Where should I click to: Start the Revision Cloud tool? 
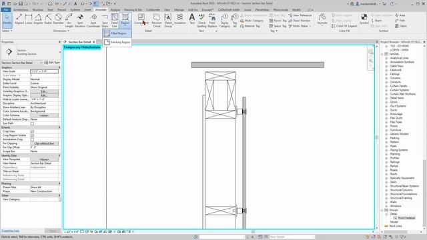[157, 21]
